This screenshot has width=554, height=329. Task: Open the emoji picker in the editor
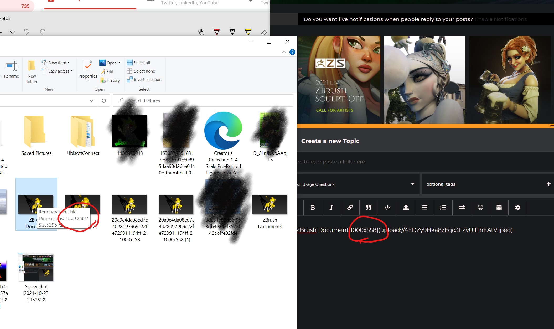click(480, 208)
